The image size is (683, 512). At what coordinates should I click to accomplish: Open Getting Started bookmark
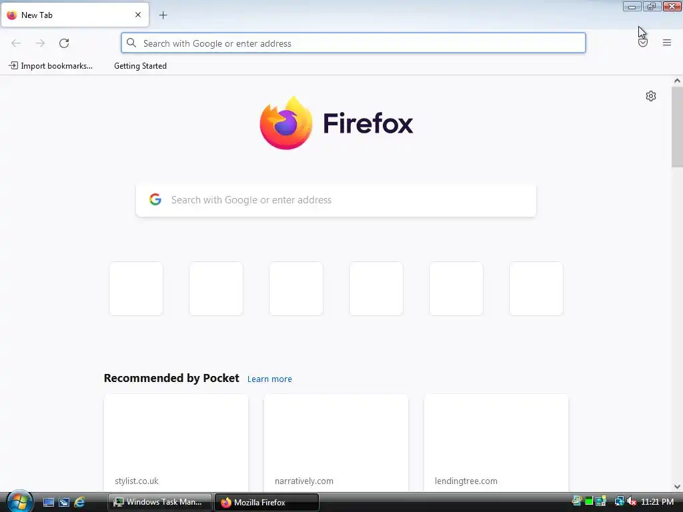coord(140,66)
